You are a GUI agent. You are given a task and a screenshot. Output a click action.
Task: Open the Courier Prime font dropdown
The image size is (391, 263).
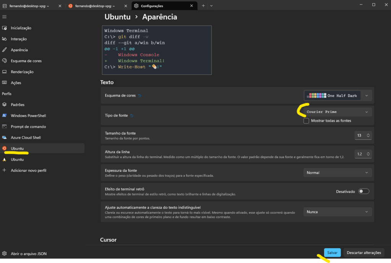[x=338, y=112]
